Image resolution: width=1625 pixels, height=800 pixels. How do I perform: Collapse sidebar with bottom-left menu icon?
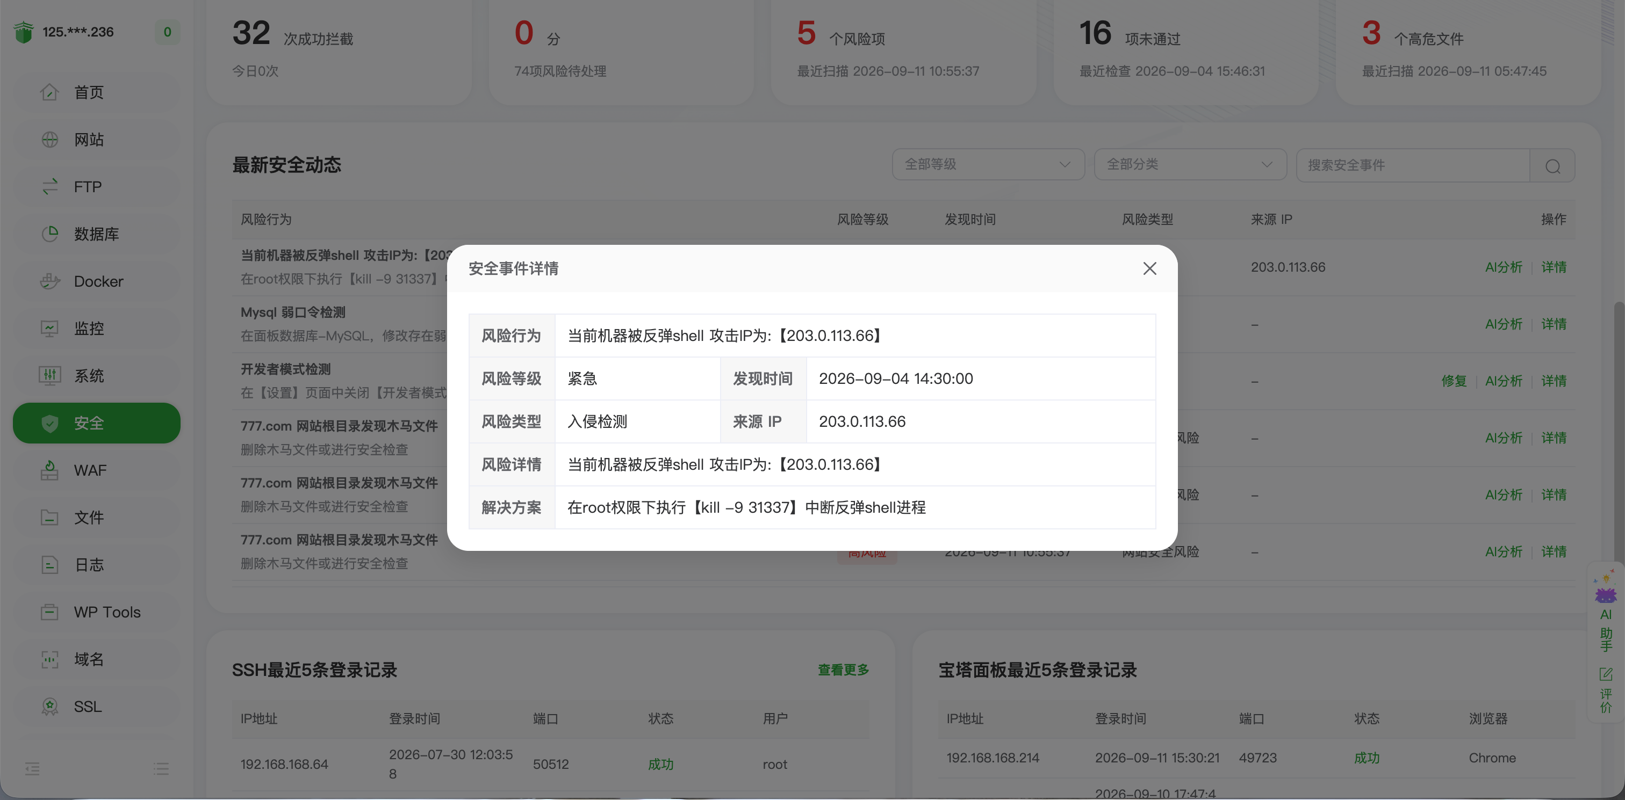pos(32,768)
